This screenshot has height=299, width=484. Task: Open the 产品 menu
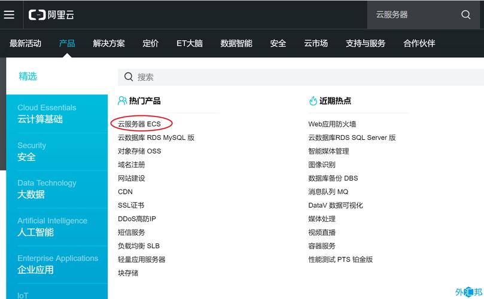coord(67,43)
